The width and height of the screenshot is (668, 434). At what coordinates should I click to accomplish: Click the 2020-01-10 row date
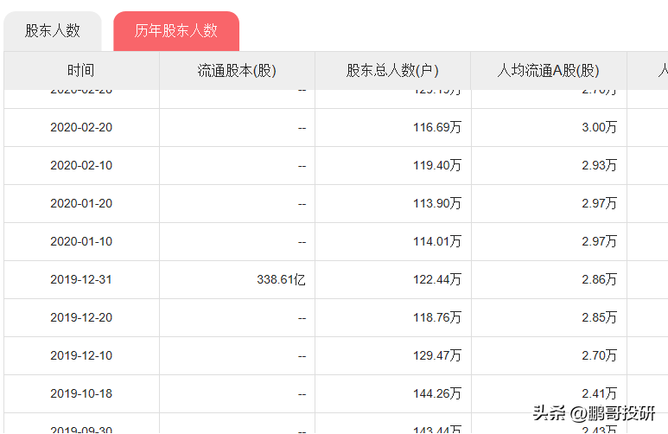point(81,242)
